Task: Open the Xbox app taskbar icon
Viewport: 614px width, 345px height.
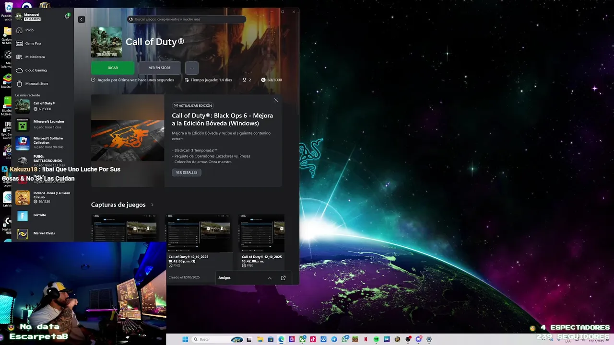Action: point(303,339)
